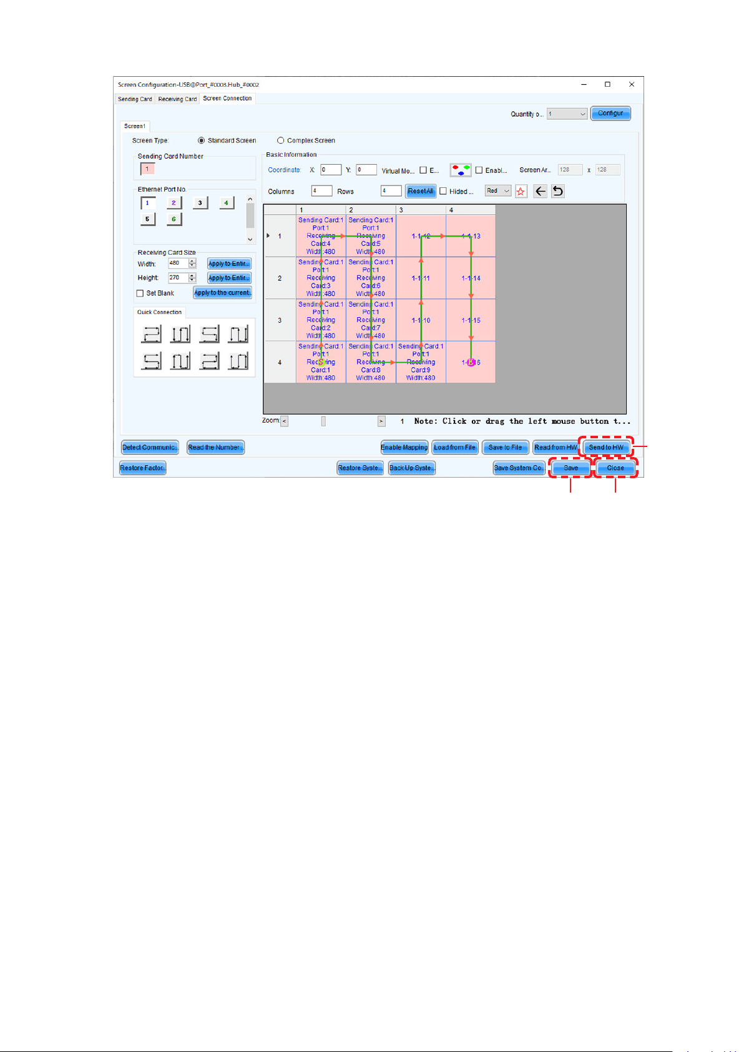The height and width of the screenshot is (1052, 744).
Task: Toggle the Virtual Mode checkbox
Action: [423, 170]
